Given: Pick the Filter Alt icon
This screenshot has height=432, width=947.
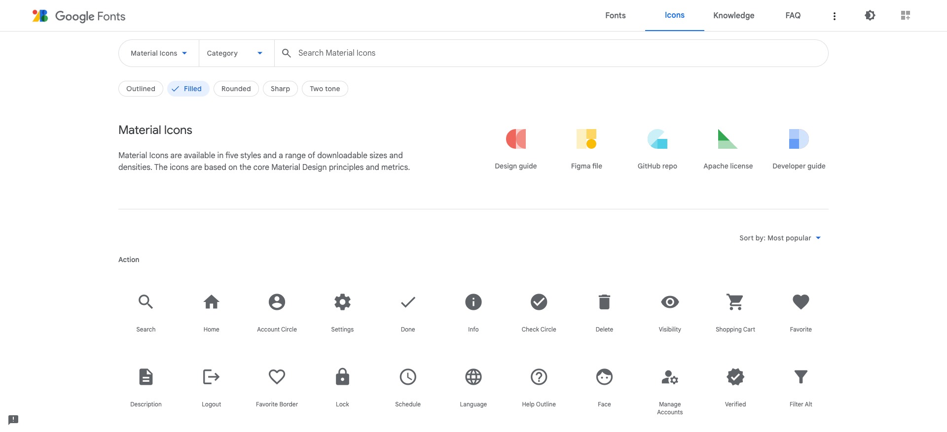Looking at the screenshot, I should (x=801, y=377).
